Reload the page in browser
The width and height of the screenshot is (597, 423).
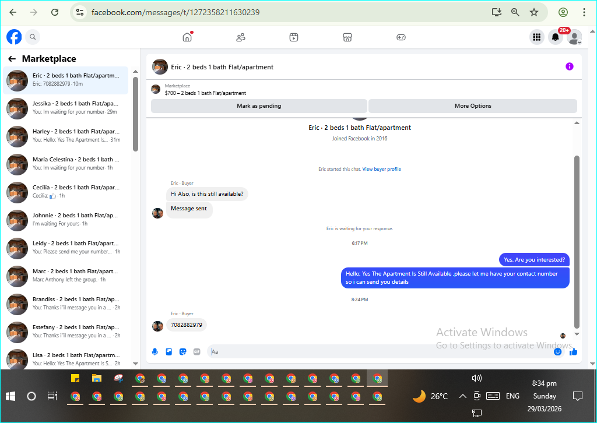coord(55,12)
